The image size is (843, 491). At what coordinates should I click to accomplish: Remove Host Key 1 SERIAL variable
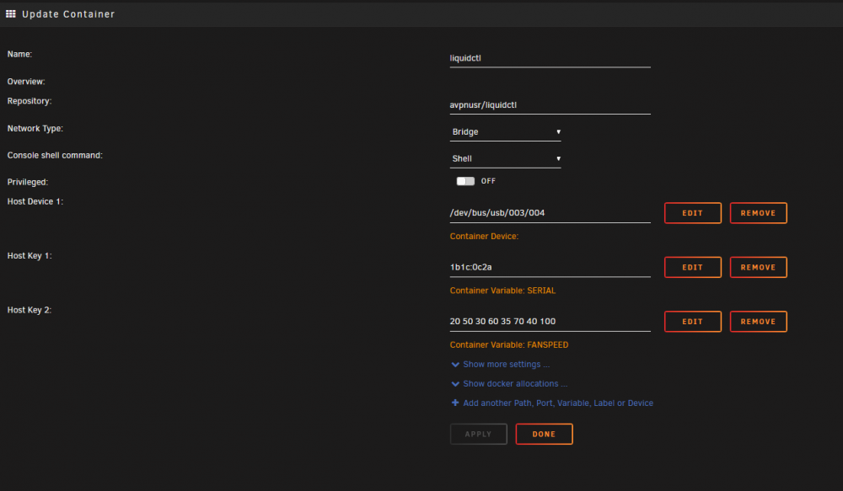tap(758, 268)
